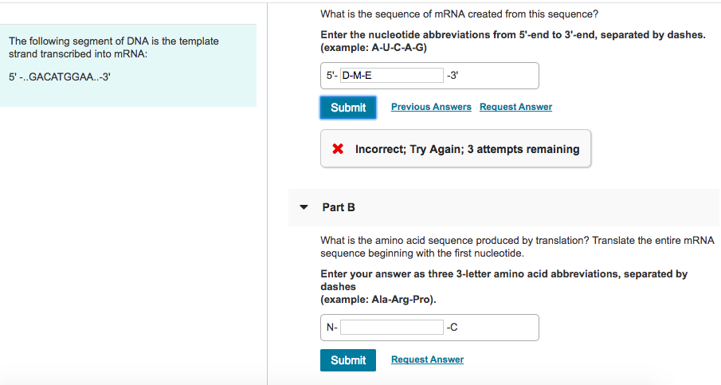Open Previous Answers link
The height and width of the screenshot is (385, 721).
(x=431, y=107)
